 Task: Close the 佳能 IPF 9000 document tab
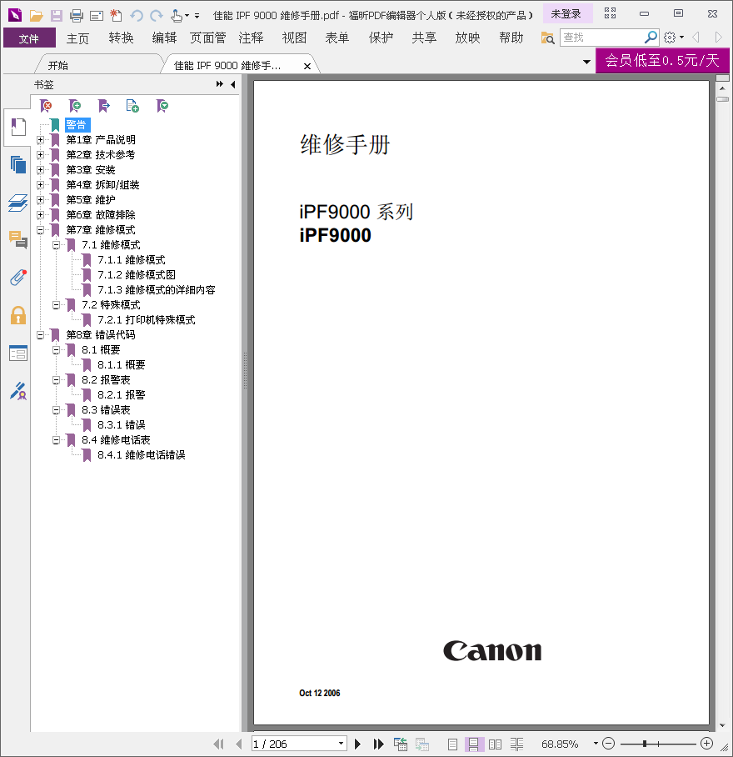pos(307,66)
